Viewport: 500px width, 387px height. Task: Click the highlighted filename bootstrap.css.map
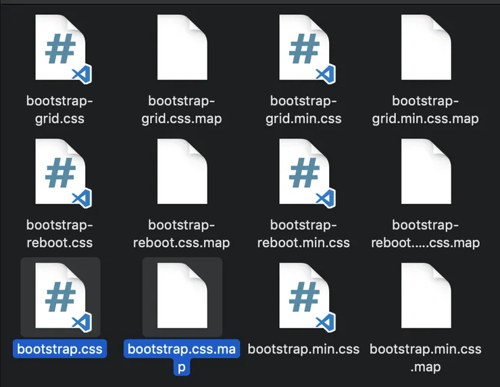[182, 357]
